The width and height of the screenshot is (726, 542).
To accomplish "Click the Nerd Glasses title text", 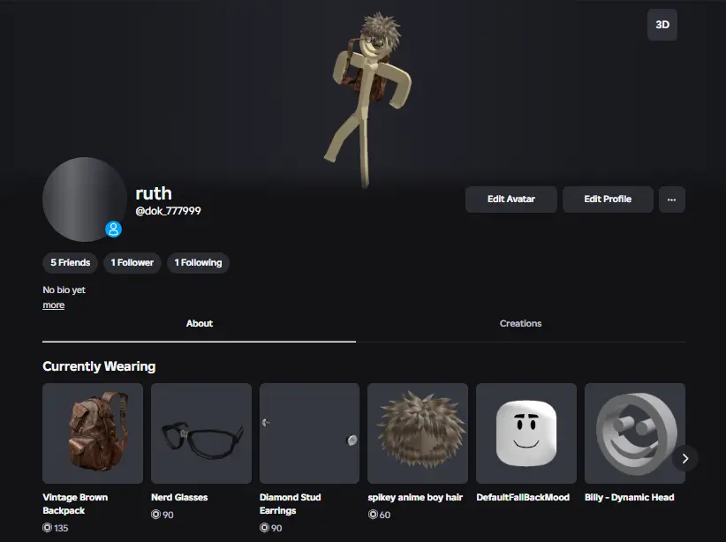I will tap(179, 498).
